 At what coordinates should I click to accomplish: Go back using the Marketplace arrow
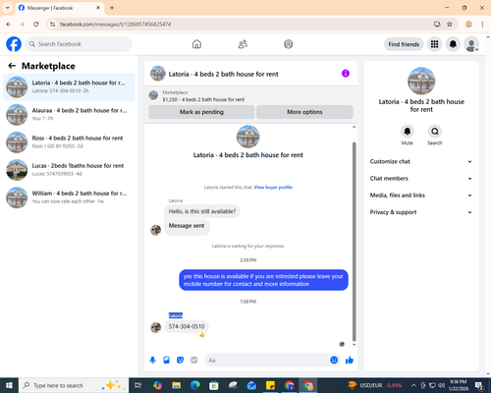[x=12, y=66]
